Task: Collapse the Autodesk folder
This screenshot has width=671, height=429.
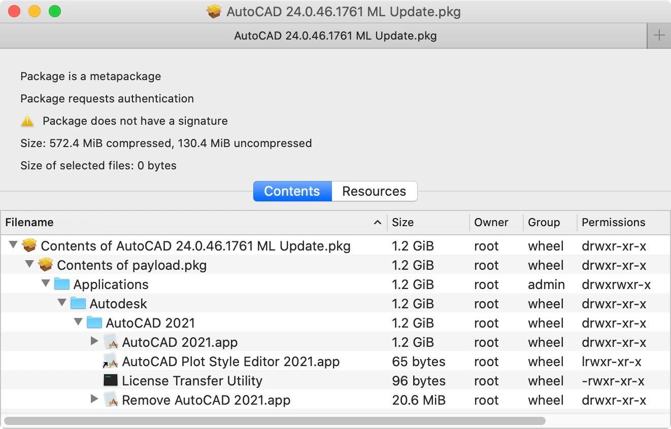Action: 62,303
